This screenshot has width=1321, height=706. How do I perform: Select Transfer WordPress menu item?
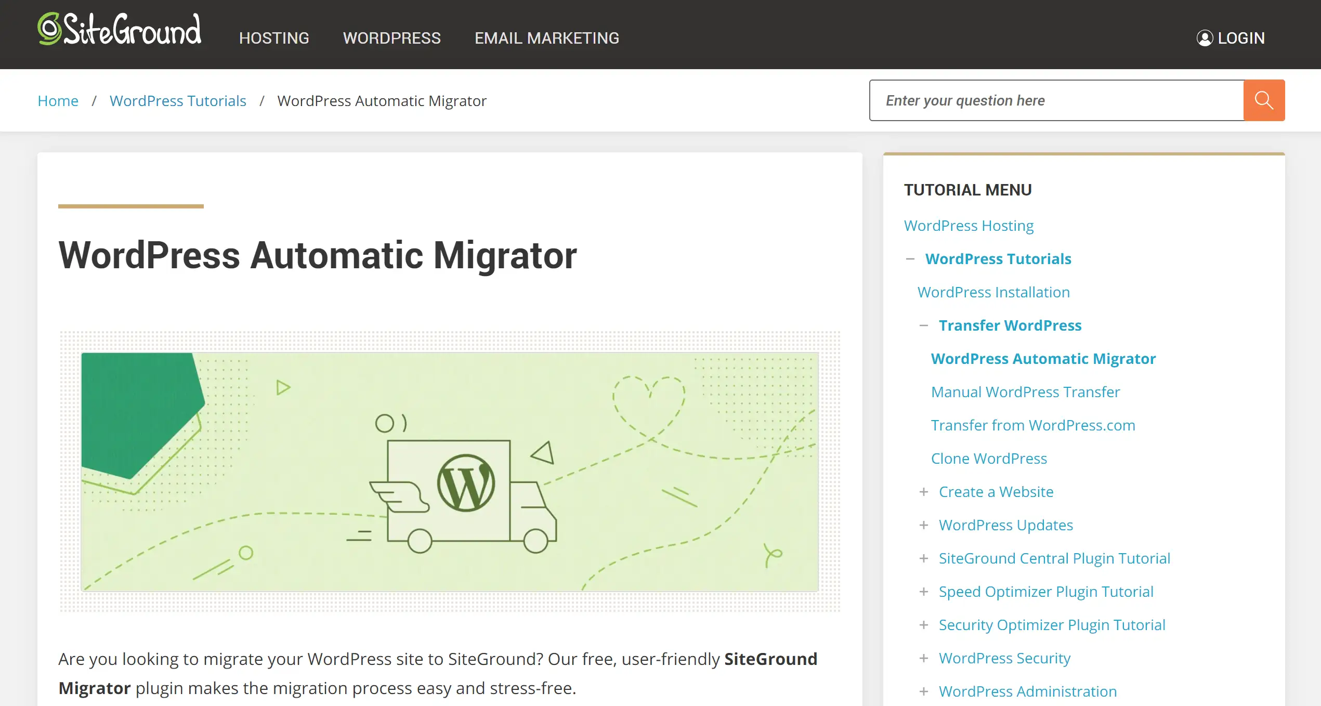[1010, 325]
